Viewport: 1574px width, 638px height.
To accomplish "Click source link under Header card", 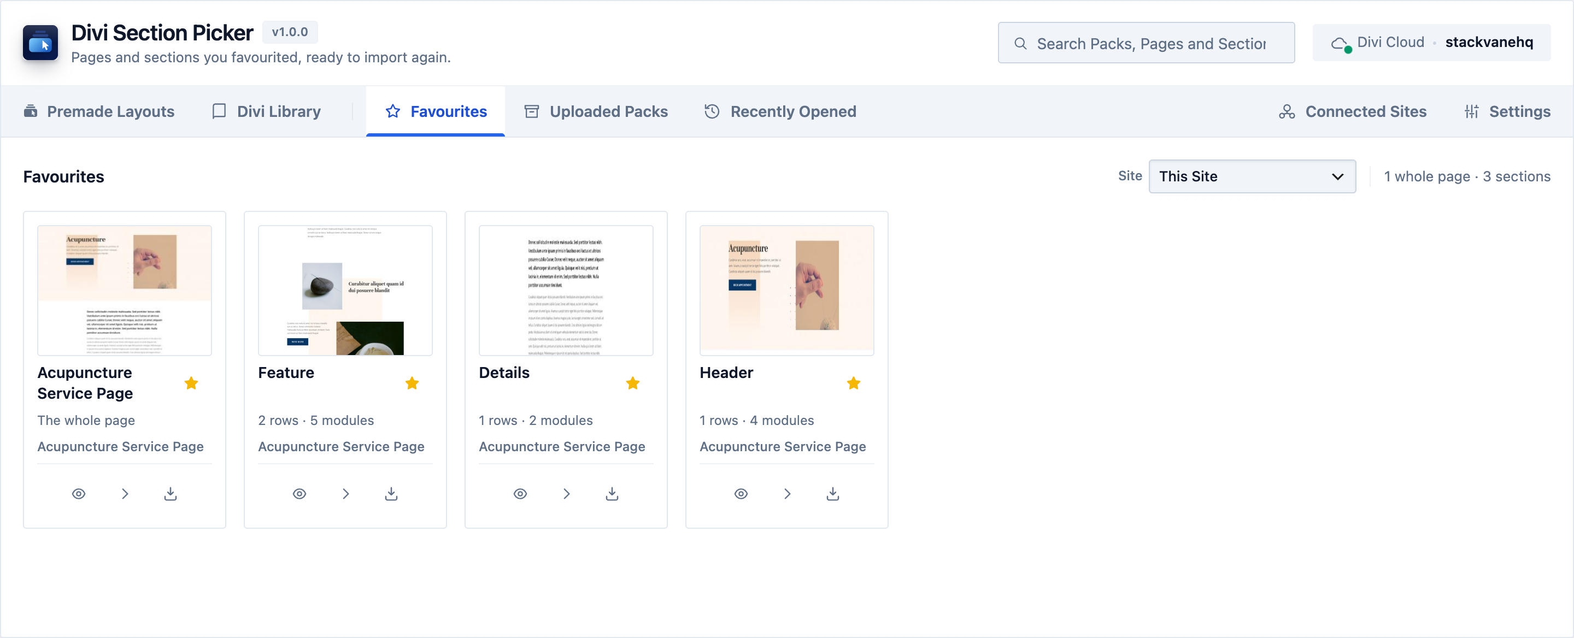I will click(782, 446).
